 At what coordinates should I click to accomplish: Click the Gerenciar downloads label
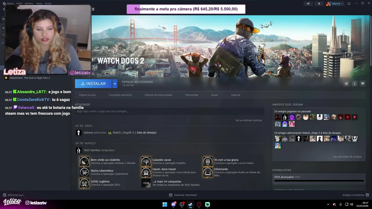pos(185,195)
